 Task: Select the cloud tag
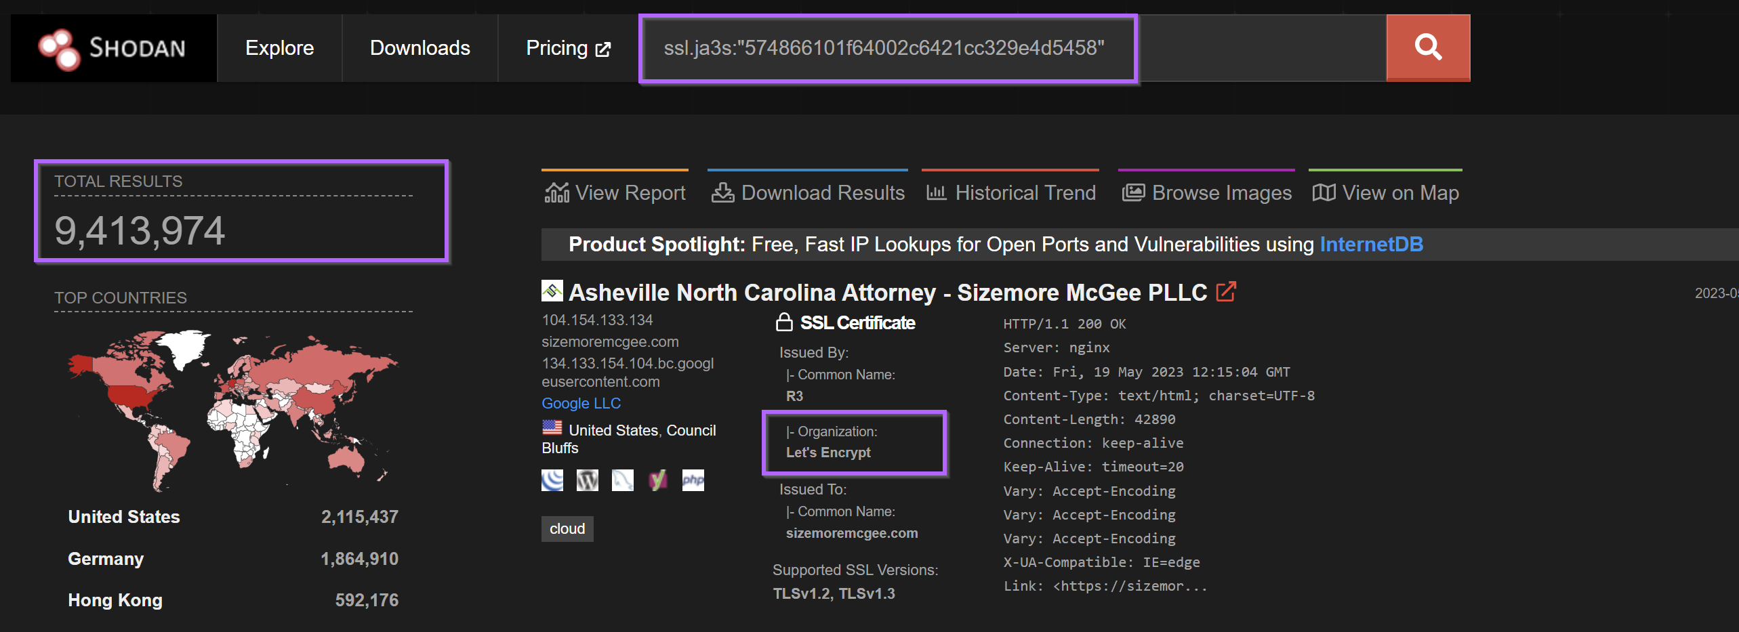coord(567,528)
